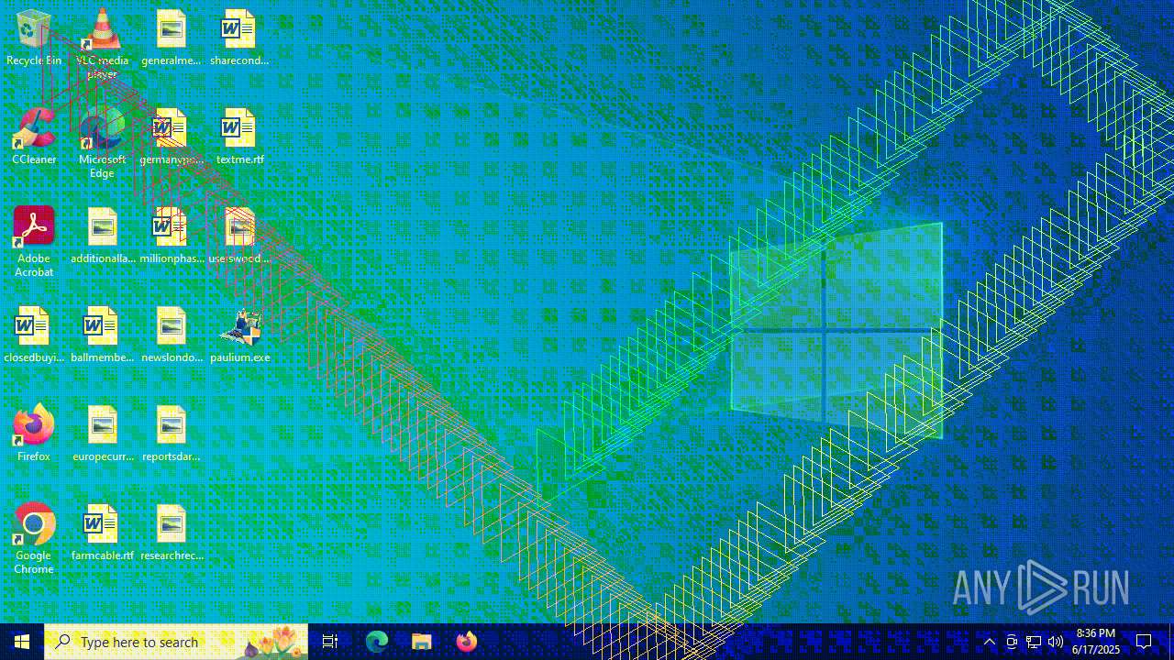Screen dimensions: 1174x660
Task: Select the reportsdar... image file icon
Action: point(171,434)
